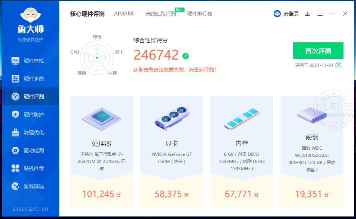
Task: Open 装机推荐 in the sidebar
Action: [x=31, y=168]
